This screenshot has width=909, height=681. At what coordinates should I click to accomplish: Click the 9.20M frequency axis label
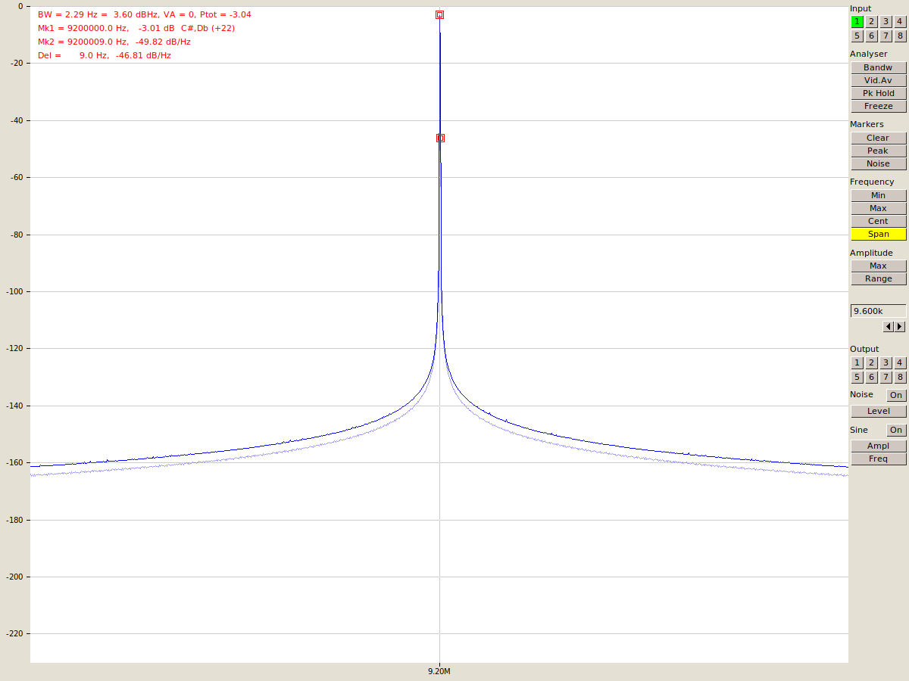(x=439, y=670)
